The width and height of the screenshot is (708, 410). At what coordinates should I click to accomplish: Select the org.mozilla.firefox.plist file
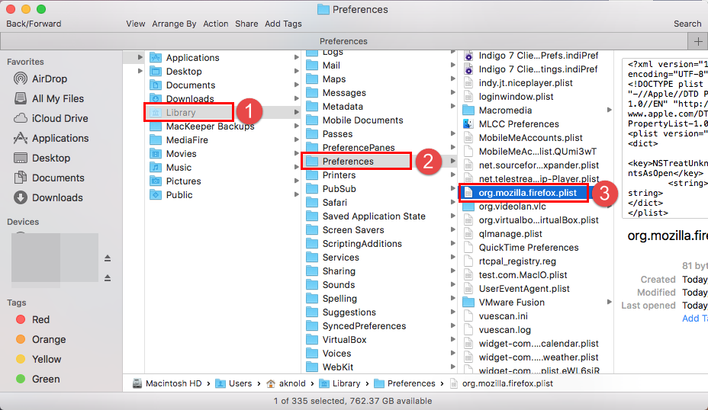tap(527, 193)
